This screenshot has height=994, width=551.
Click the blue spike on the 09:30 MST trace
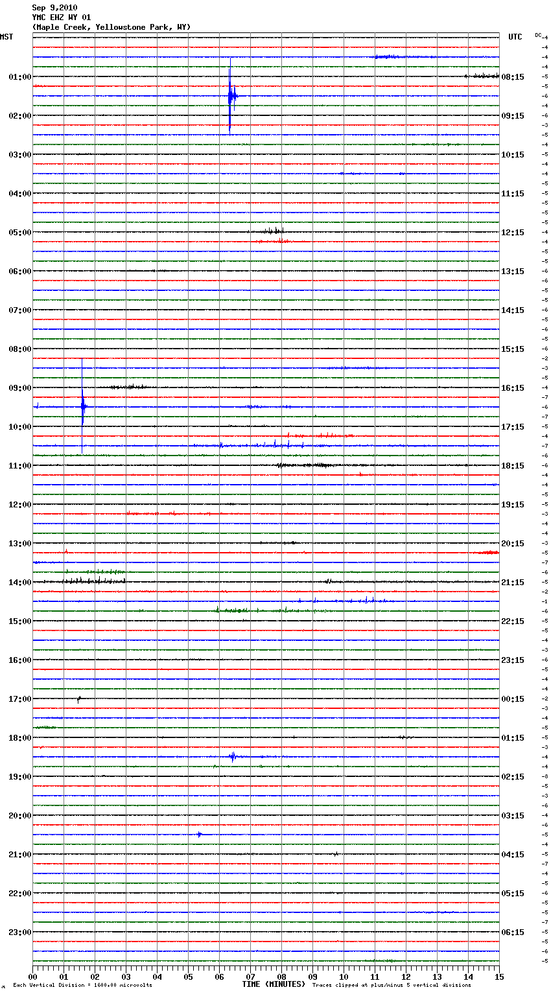click(x=82, y=407)
